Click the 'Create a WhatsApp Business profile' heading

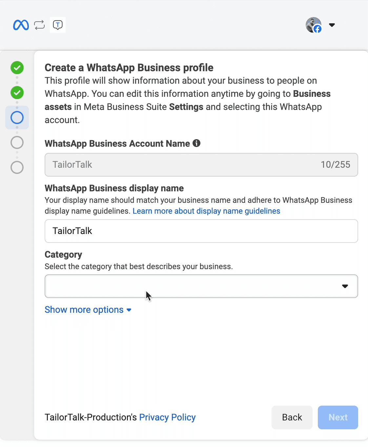click(x=129, y=68)
